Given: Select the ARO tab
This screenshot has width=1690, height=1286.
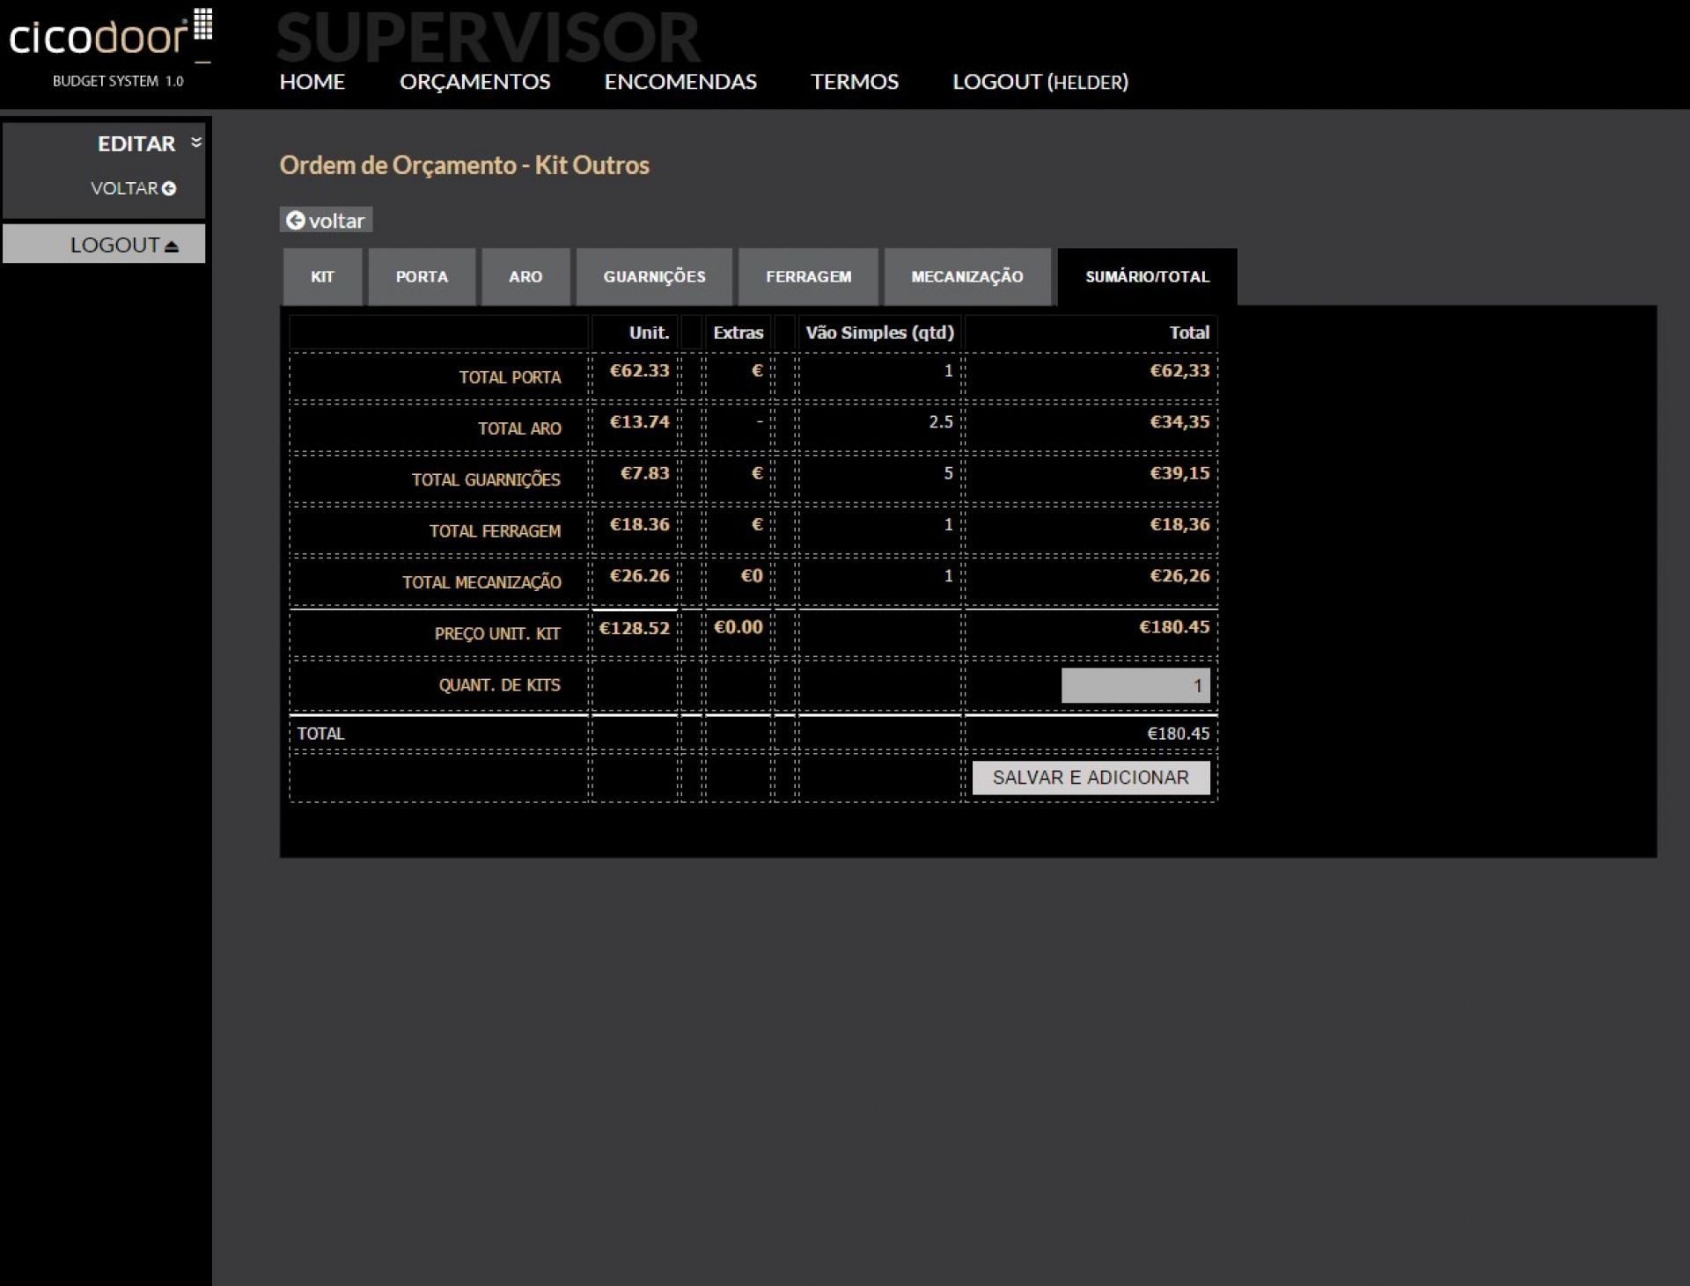Looking at the screenshot, I should coord(525,276).
